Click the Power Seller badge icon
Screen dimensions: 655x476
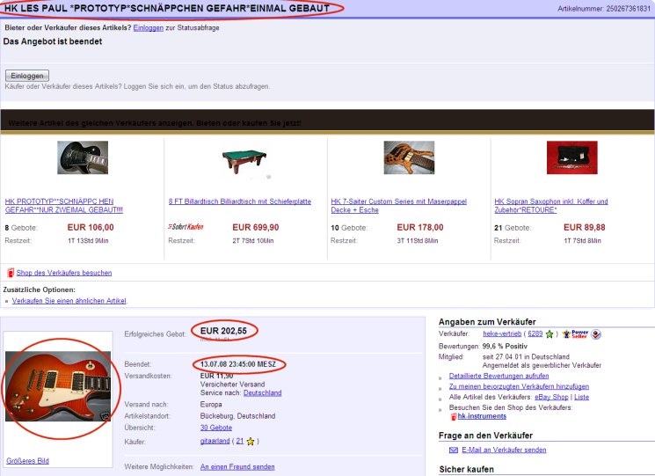point(575,334)
